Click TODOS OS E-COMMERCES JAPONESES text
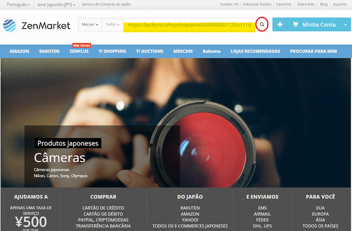Image resolution: width=352 pixels, height=231 pixels. click(x=190, y=226)
